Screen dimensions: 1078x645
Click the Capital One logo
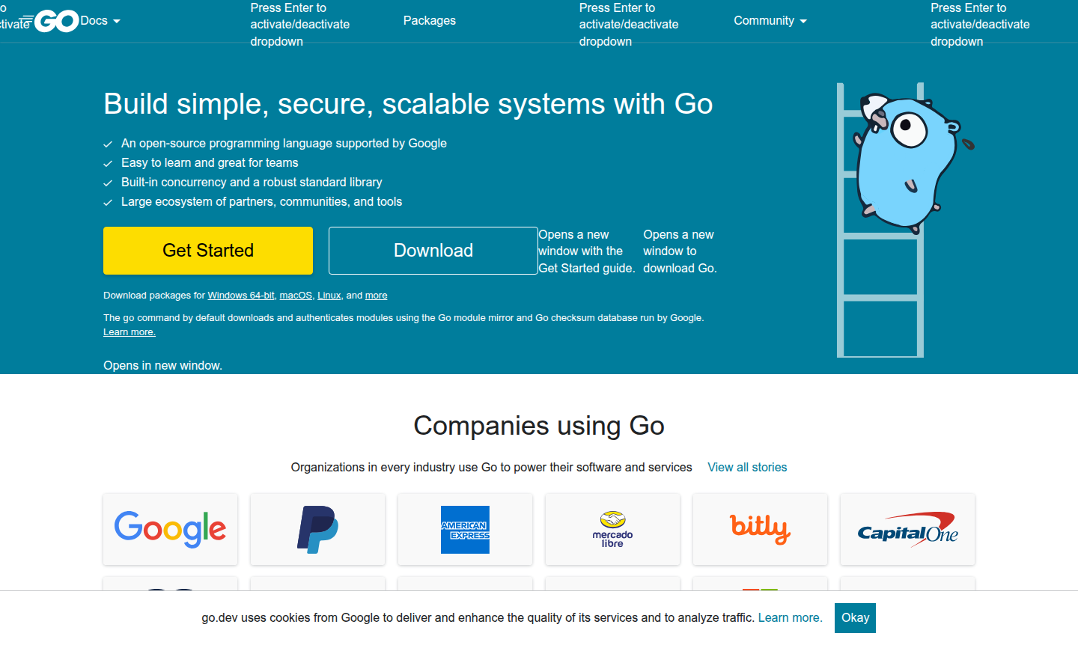click(907, 529)
